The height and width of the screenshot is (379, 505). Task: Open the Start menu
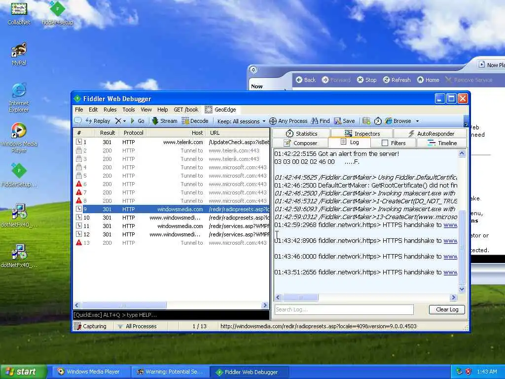(x=24, y=372)
